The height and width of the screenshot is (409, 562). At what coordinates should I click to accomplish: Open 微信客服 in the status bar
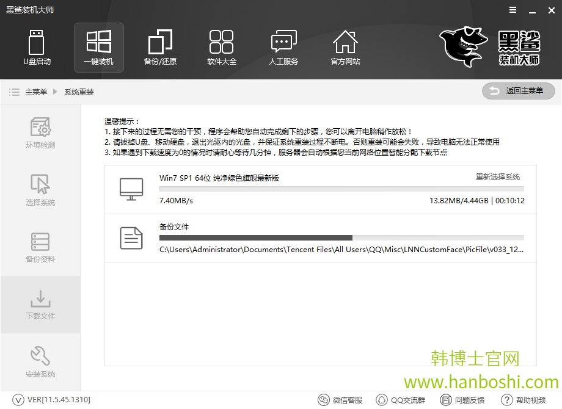coord(340,400)
